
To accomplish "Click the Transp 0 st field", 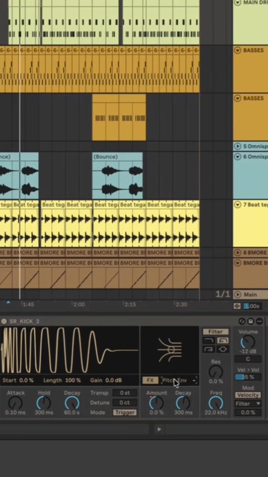I will [x=125, y=393].
